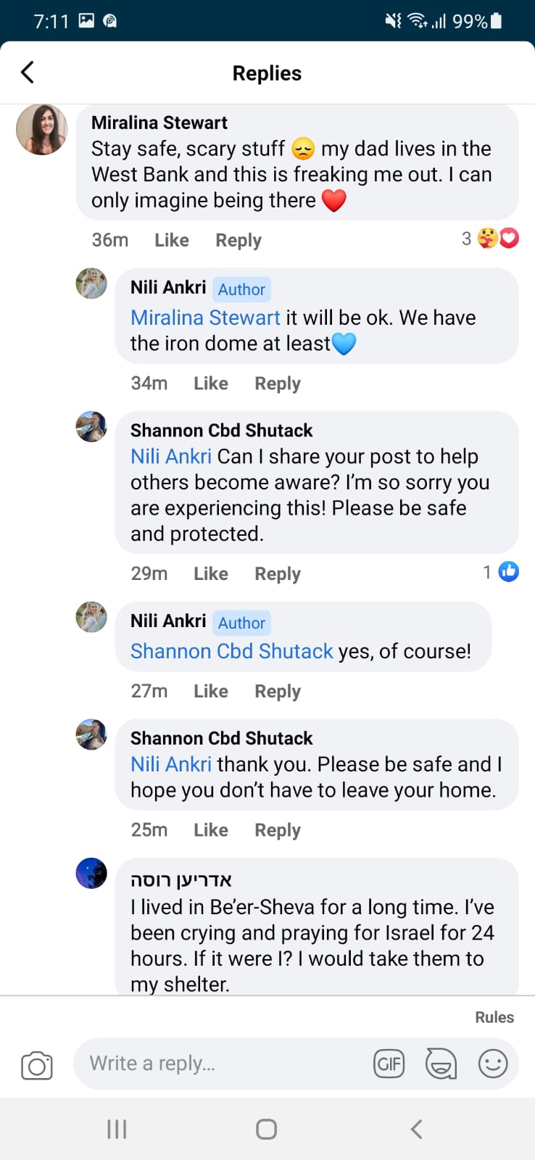Open the sticker picker icon
Screen dimensions: 535x1160
tap(441, 1064)
